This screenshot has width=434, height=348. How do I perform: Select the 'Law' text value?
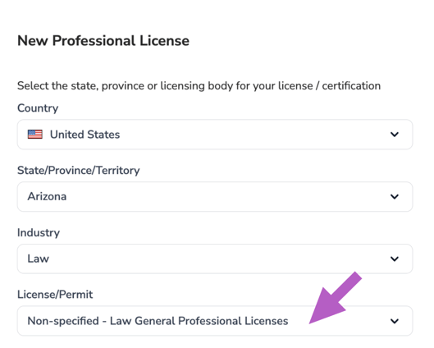coord(39,259)
